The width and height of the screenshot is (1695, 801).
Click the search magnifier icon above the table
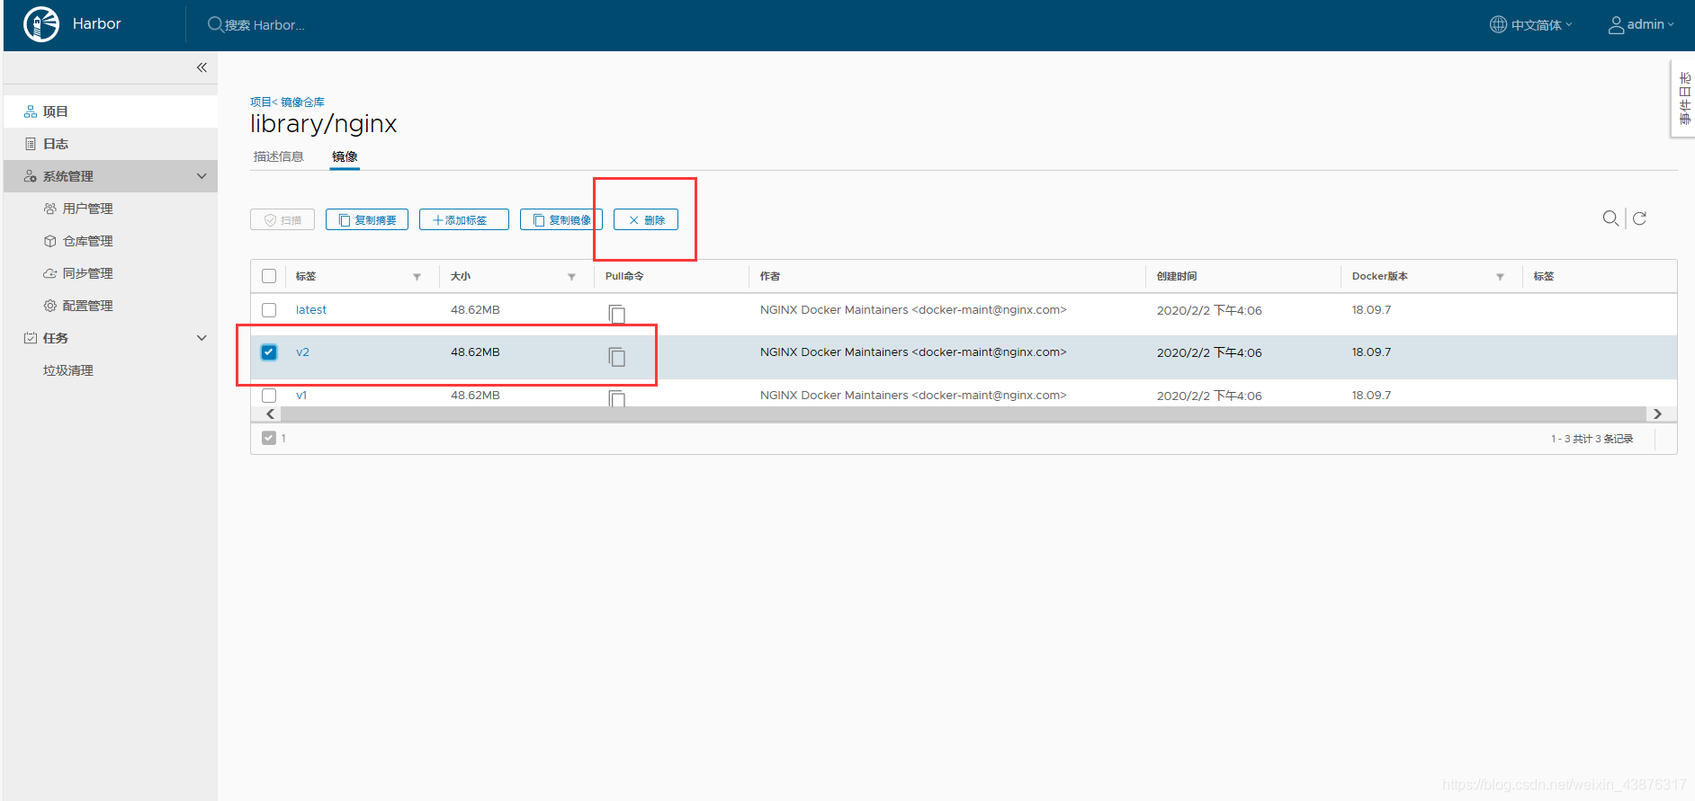pos(1610,218)
